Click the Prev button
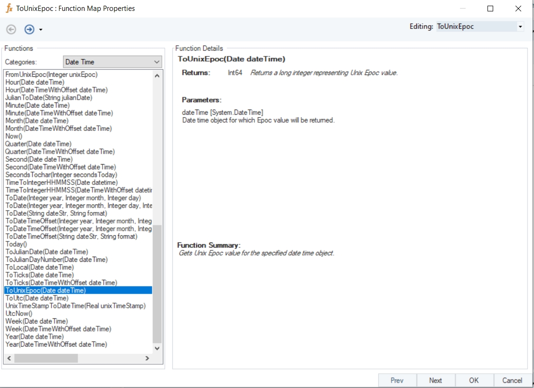534x388 pixels. 397,380
